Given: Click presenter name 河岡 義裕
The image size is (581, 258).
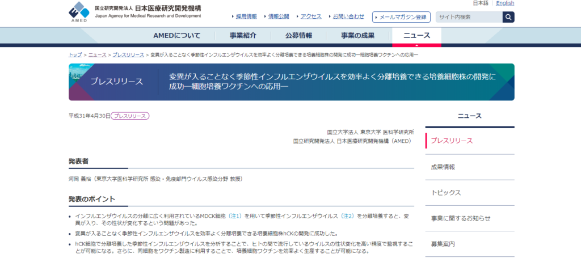Looking at the screenshot, I should [80, 179].
